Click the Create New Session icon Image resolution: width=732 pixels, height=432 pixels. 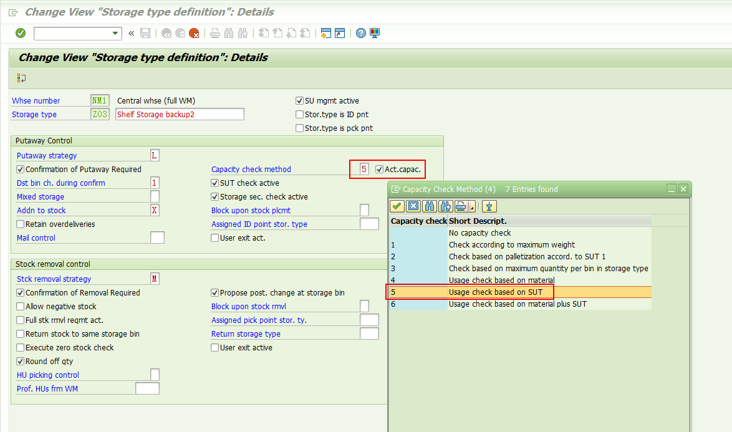326,33
